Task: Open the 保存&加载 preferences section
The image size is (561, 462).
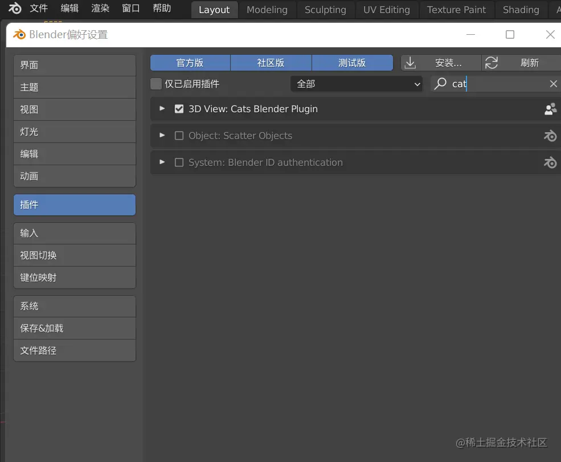Action: click(x=75, y=329)
